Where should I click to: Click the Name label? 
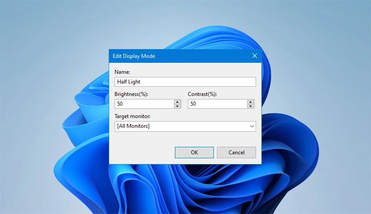(x=122, y=72)
